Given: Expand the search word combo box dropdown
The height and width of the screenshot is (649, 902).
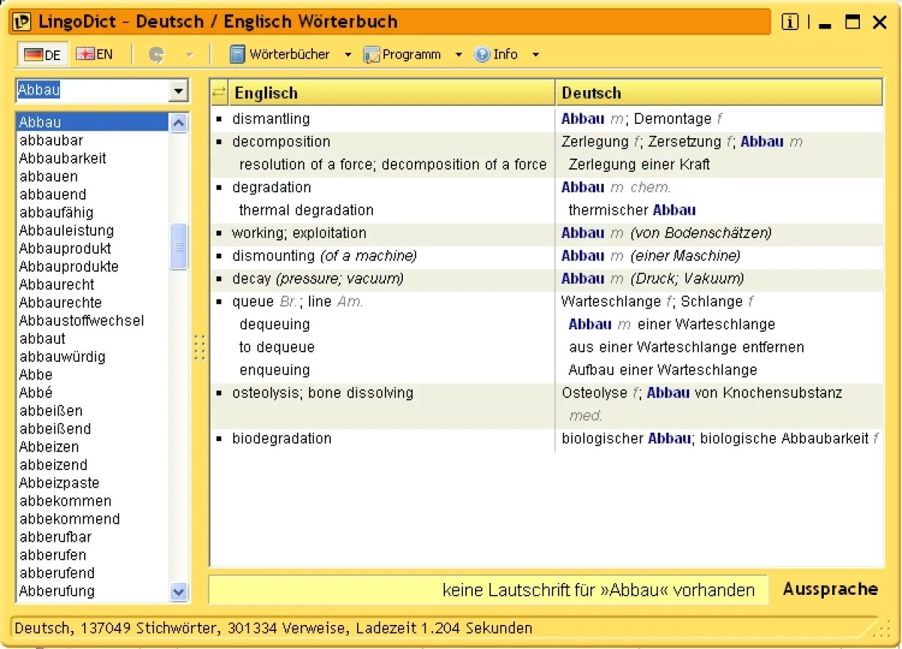Looking at the screenshot, I should click(x=178, y=91).
